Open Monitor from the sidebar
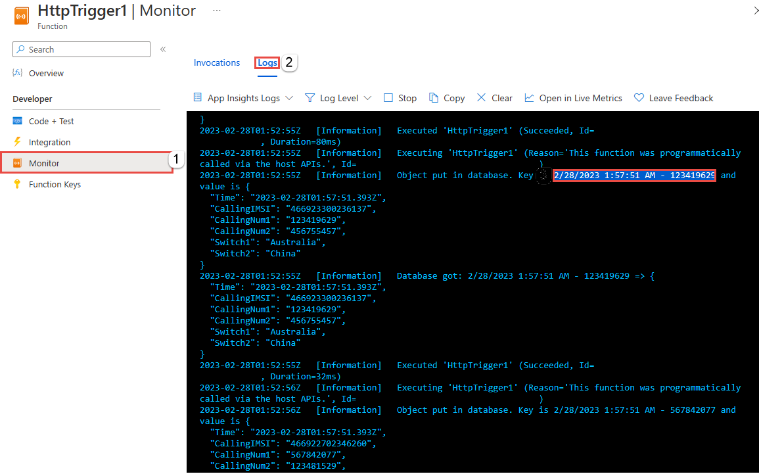The height and width of the screenshot is (474, 759). 44,162
